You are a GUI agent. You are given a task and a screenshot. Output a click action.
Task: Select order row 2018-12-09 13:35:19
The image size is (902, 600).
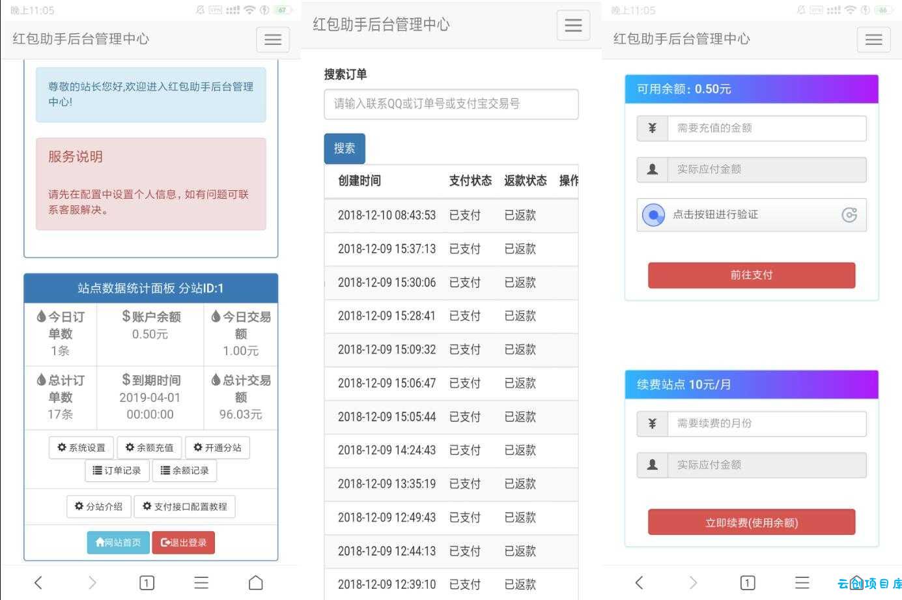(451, 484)
